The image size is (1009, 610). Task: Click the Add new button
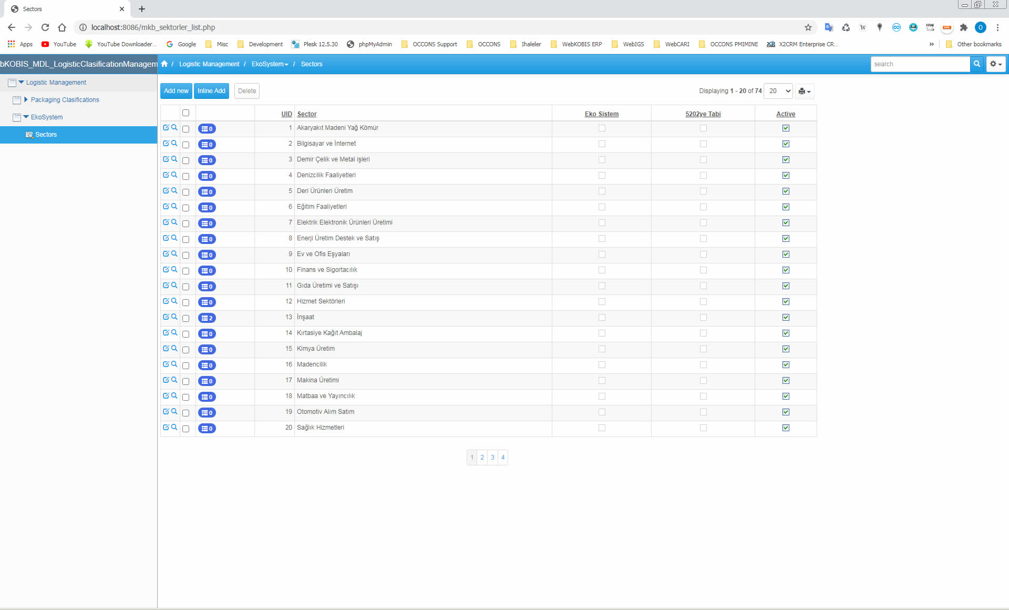(x=176, y=91)
